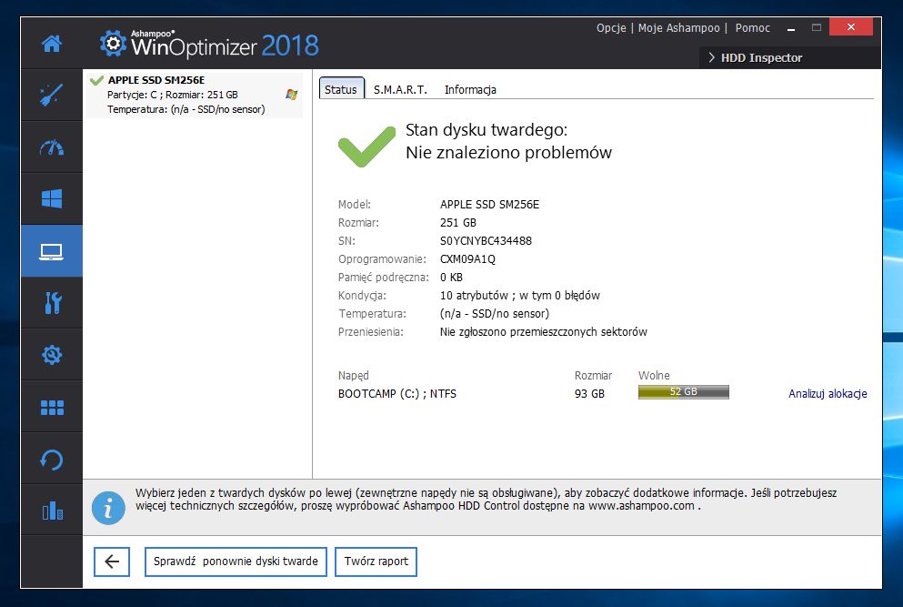Viewport: 903px width, 607px height.
Task: Click the 52 GB free space bar
Action: click(x=684, y=392)
